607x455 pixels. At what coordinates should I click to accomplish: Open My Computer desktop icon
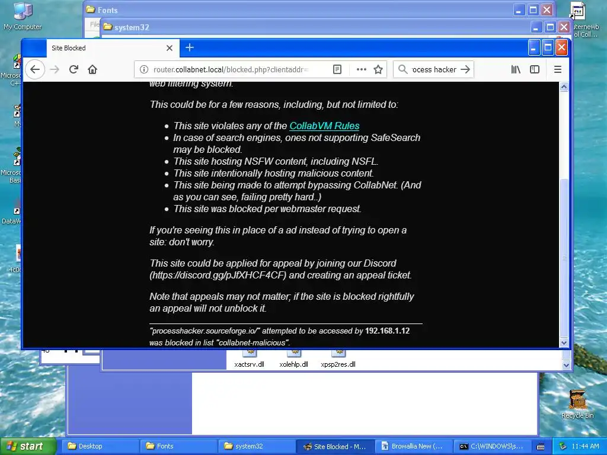23,15
